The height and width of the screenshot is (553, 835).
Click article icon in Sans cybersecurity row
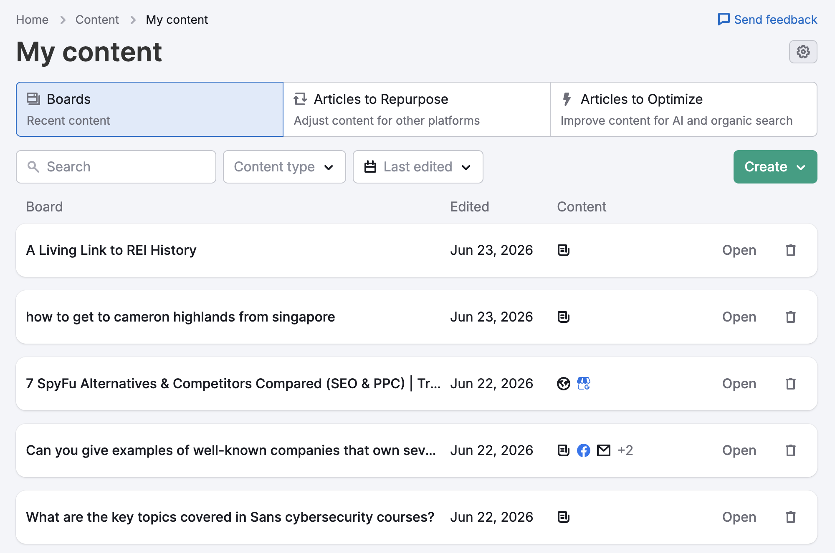564,517
